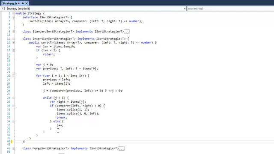The height and width of the screenshot is (154, 274).
Task: Click 'items[0]' on line 20
Action: pos(89,68)
